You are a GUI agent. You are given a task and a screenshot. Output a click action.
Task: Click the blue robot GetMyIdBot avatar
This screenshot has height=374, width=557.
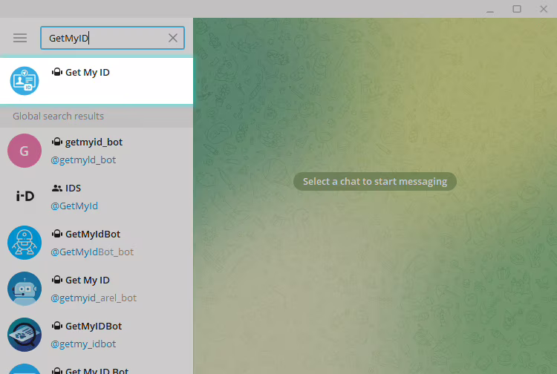(x=24, y=243)
